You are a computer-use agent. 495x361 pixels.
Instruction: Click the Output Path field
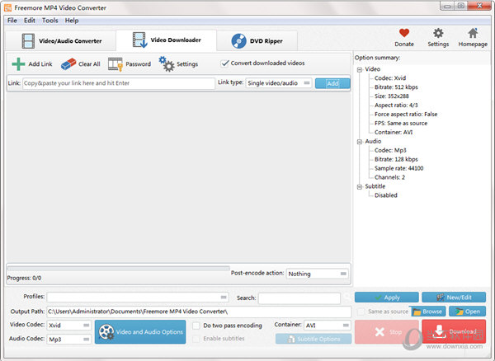click(x=199, y=312)
